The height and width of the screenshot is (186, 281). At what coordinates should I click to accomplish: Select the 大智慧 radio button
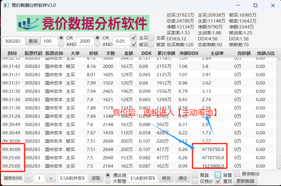[108, 181]
